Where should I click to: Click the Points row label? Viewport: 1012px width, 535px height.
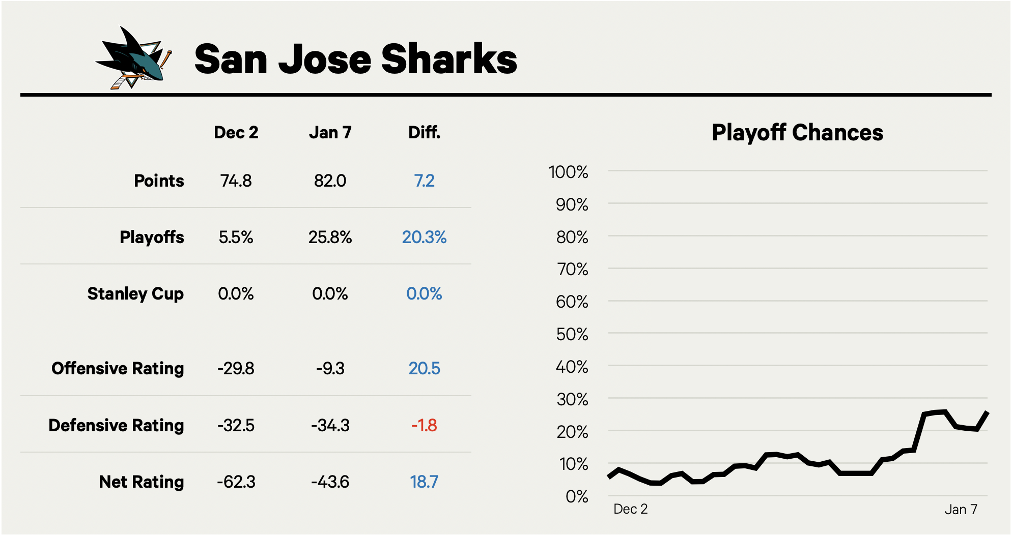(x=159, y=181)
